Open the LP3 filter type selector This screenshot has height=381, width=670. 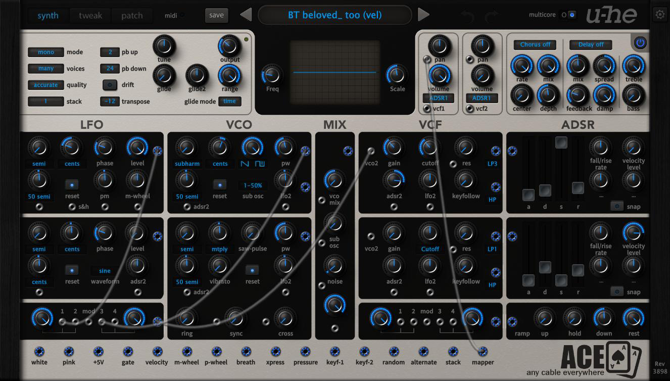492,164
